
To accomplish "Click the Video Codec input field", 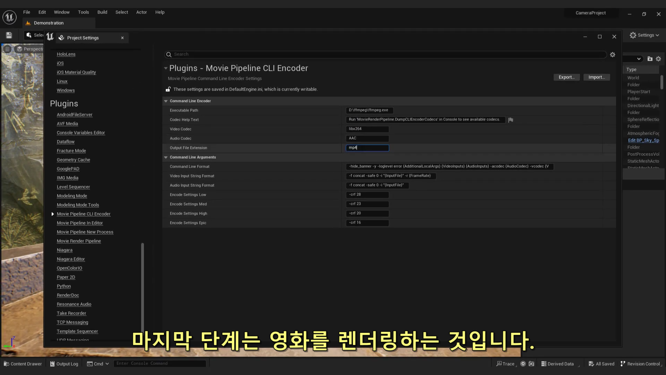I will (367, 129).
